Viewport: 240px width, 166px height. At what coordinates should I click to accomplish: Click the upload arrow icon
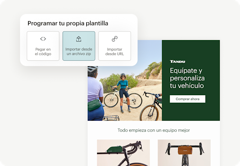(x=79, y=39)
